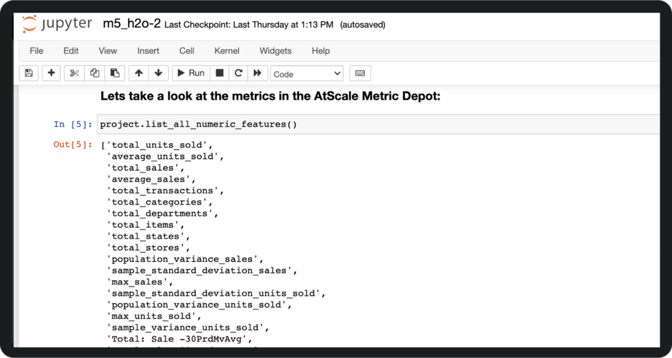Click 'sample_variance_units_sold' in the output
The width and height of the screenshot is (672, 358).
click(x=185, y=328)
